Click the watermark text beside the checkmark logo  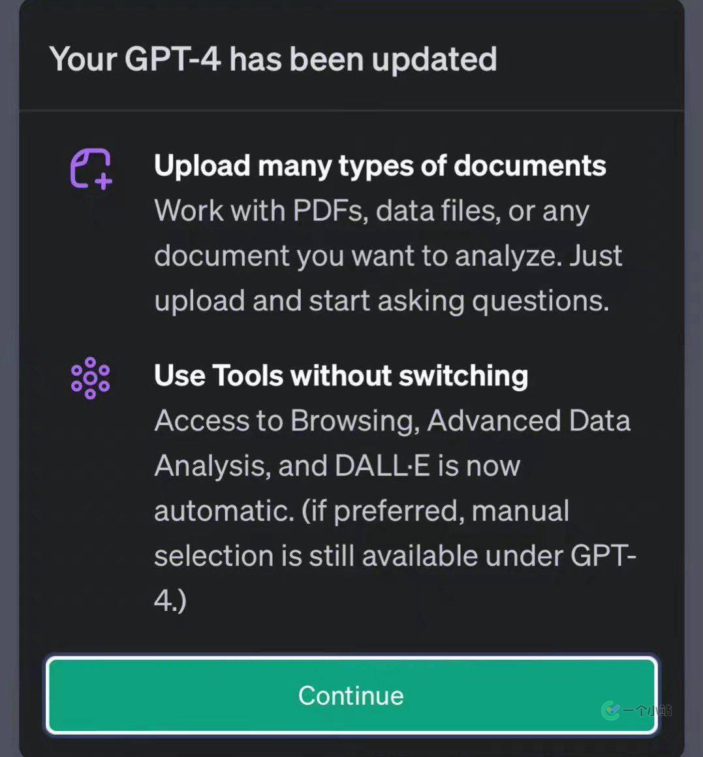pos(646,711)
